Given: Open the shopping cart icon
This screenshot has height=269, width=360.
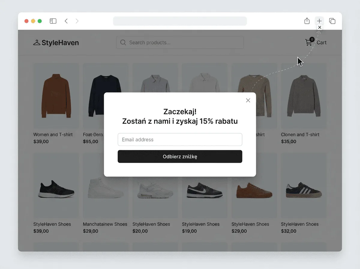Looking at the screenshot, I should pyautogui.click(x=309, y=42).
